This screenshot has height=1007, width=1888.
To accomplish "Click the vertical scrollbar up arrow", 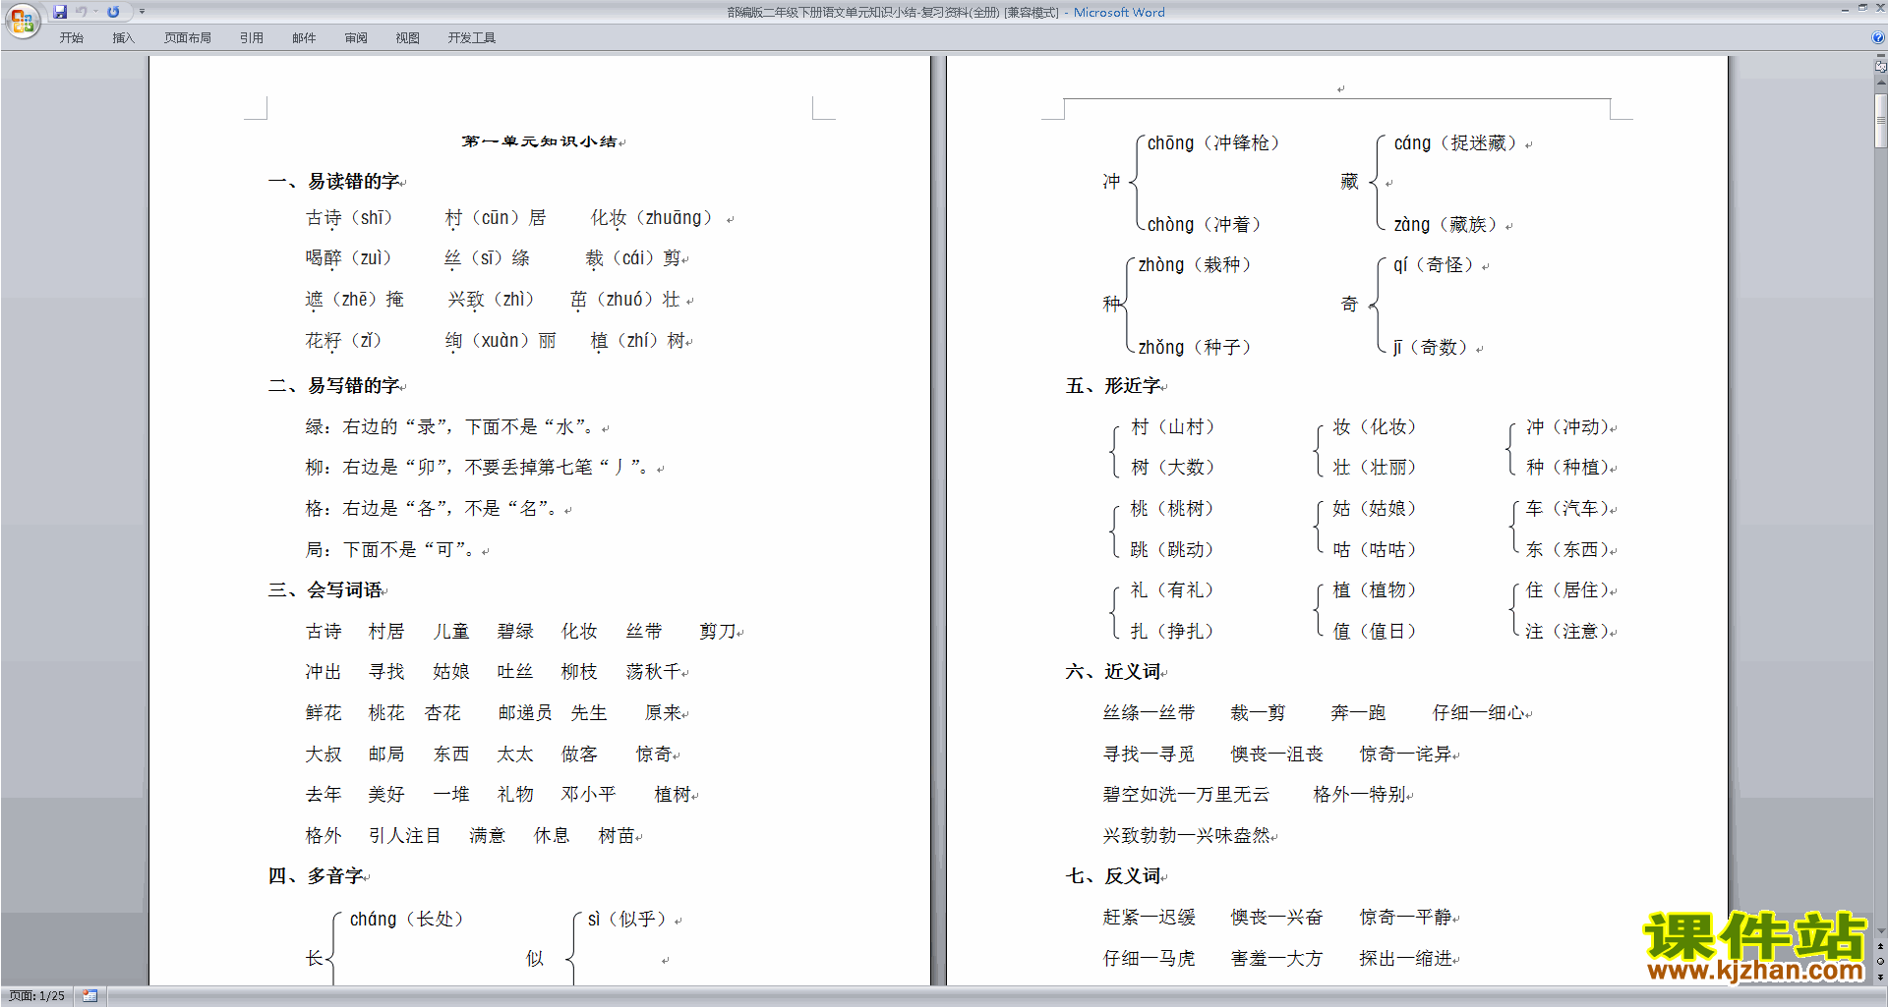I will tap(1880, 84).
